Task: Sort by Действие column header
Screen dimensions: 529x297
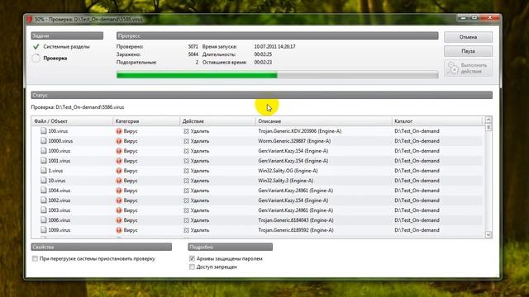Action: (x=217, y=121)
